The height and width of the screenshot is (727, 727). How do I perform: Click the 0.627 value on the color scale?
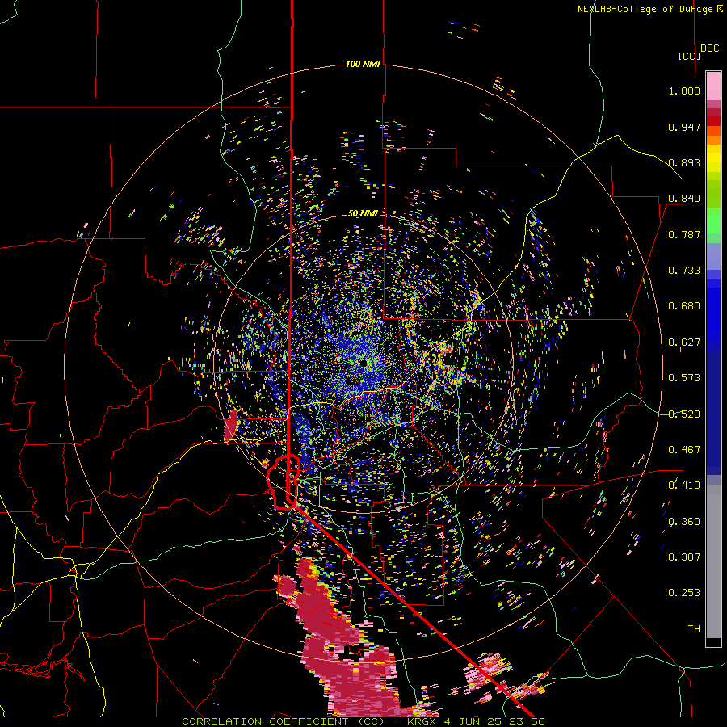(x=684, y=342)
